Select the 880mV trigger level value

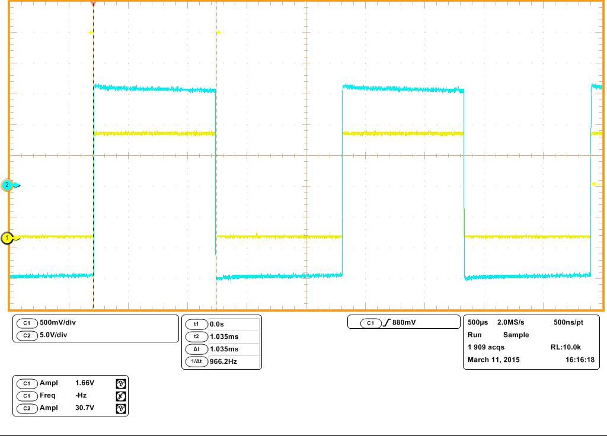coord(404,323)
